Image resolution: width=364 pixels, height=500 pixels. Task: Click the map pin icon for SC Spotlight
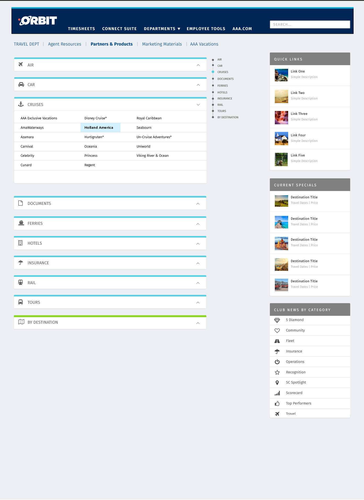(x=277, y=383)
